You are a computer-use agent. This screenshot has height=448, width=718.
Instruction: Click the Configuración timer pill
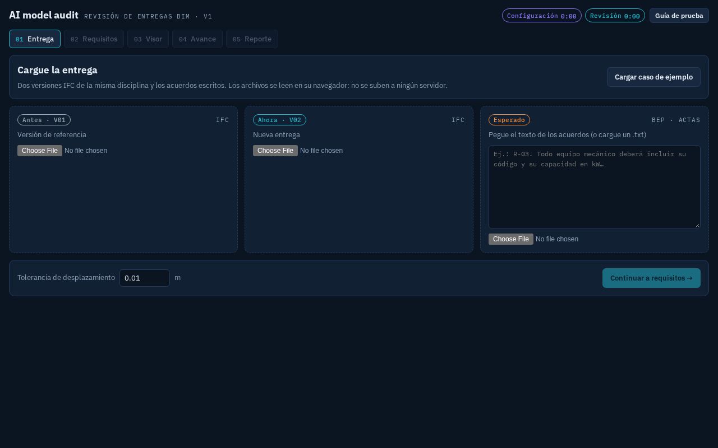pos(542,16)
